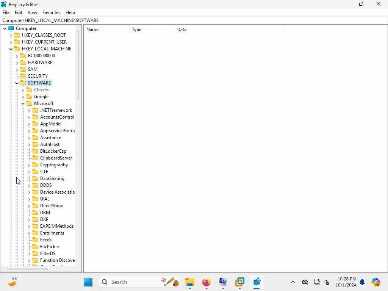Select the SECURITY folder icon
Viewport: 388px width, 291px height.
23,76
